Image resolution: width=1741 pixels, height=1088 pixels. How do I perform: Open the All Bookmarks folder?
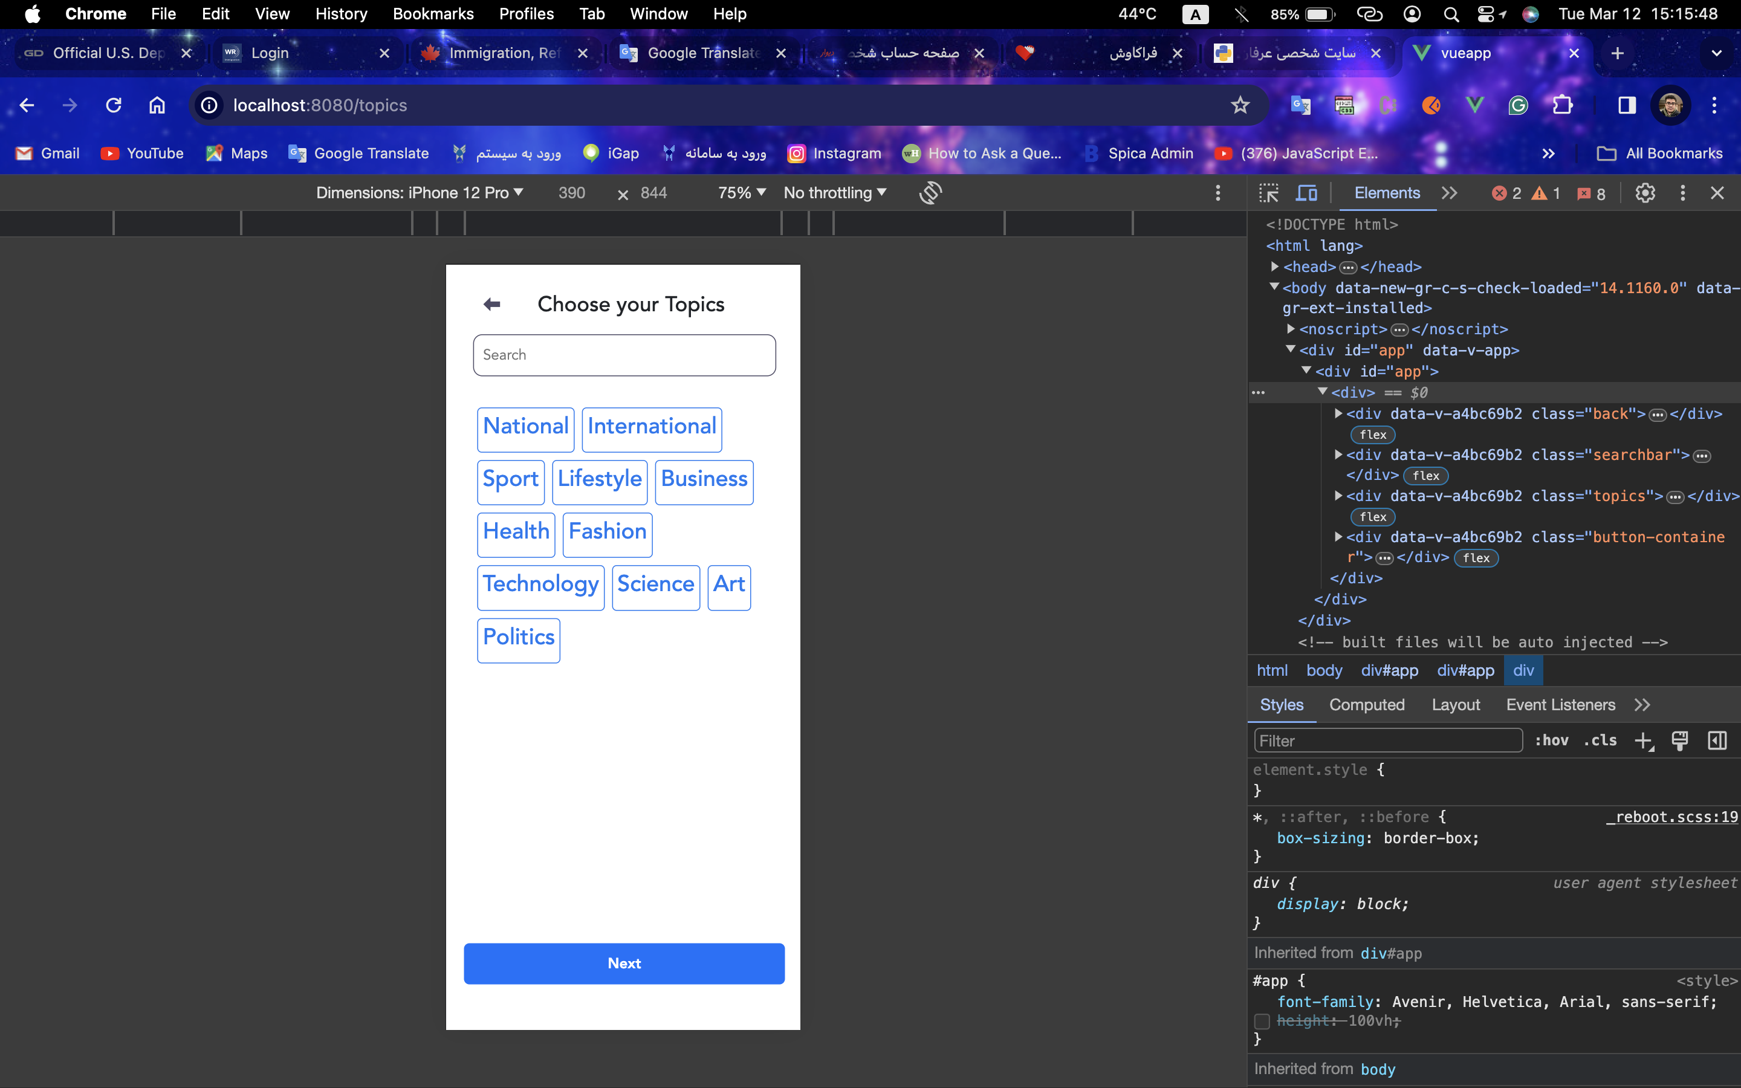coord(1659,154)
